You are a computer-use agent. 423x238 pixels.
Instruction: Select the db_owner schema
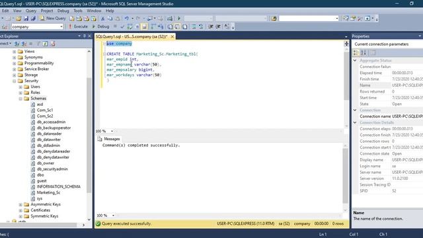[x=46, y=163]
